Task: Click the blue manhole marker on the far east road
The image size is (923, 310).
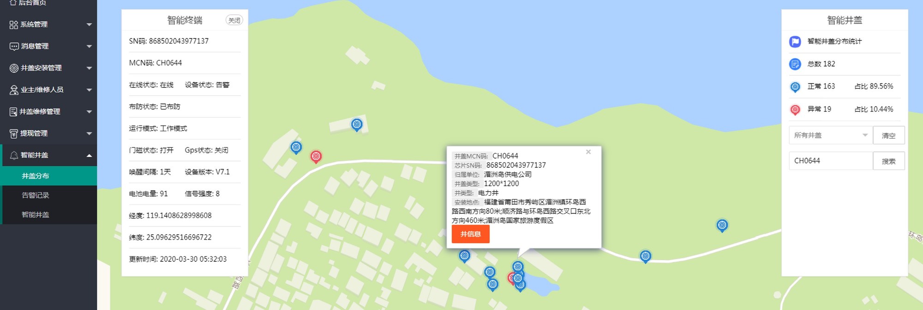Action: 722,225
